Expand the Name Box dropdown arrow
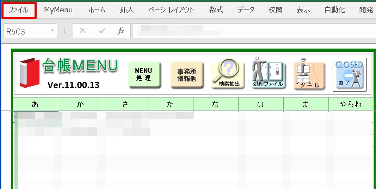Image resolution: width=376 pixels, height=189 pixels. [52, 31]
